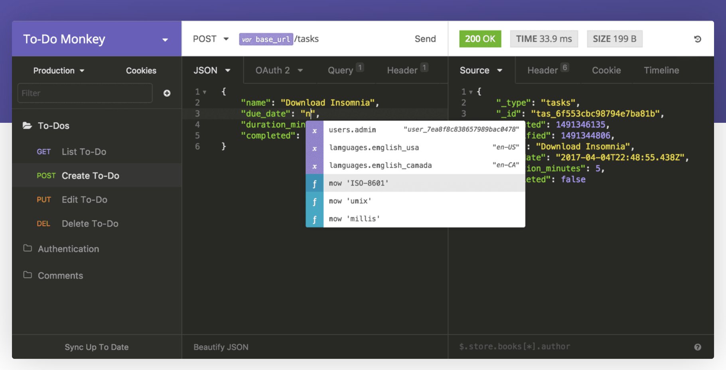Expand the To-Do Monkey workspace menu

pyautogui.click(x=165, y=39)
